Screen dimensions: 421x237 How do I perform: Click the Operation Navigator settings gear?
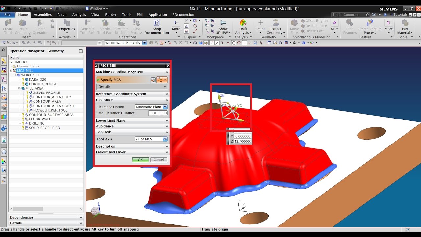pyautogui.click(x=4, y=50)
